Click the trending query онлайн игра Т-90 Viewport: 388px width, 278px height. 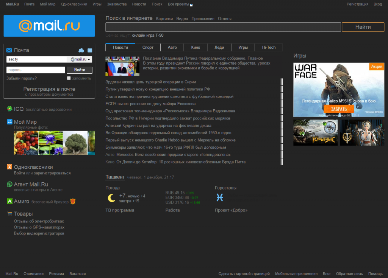tap(148, 35)
